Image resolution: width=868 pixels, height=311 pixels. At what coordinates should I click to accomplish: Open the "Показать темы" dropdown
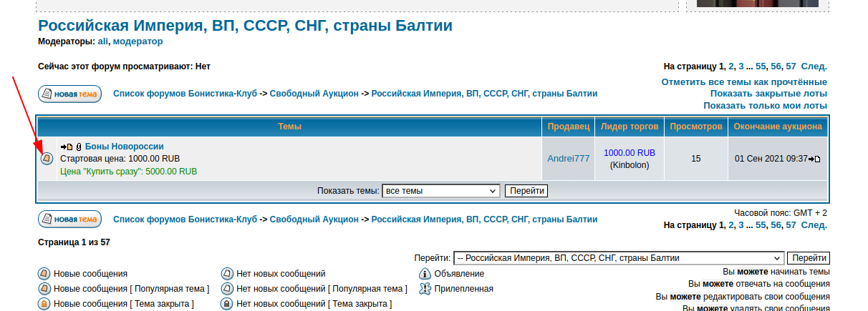tap(440, 191)
